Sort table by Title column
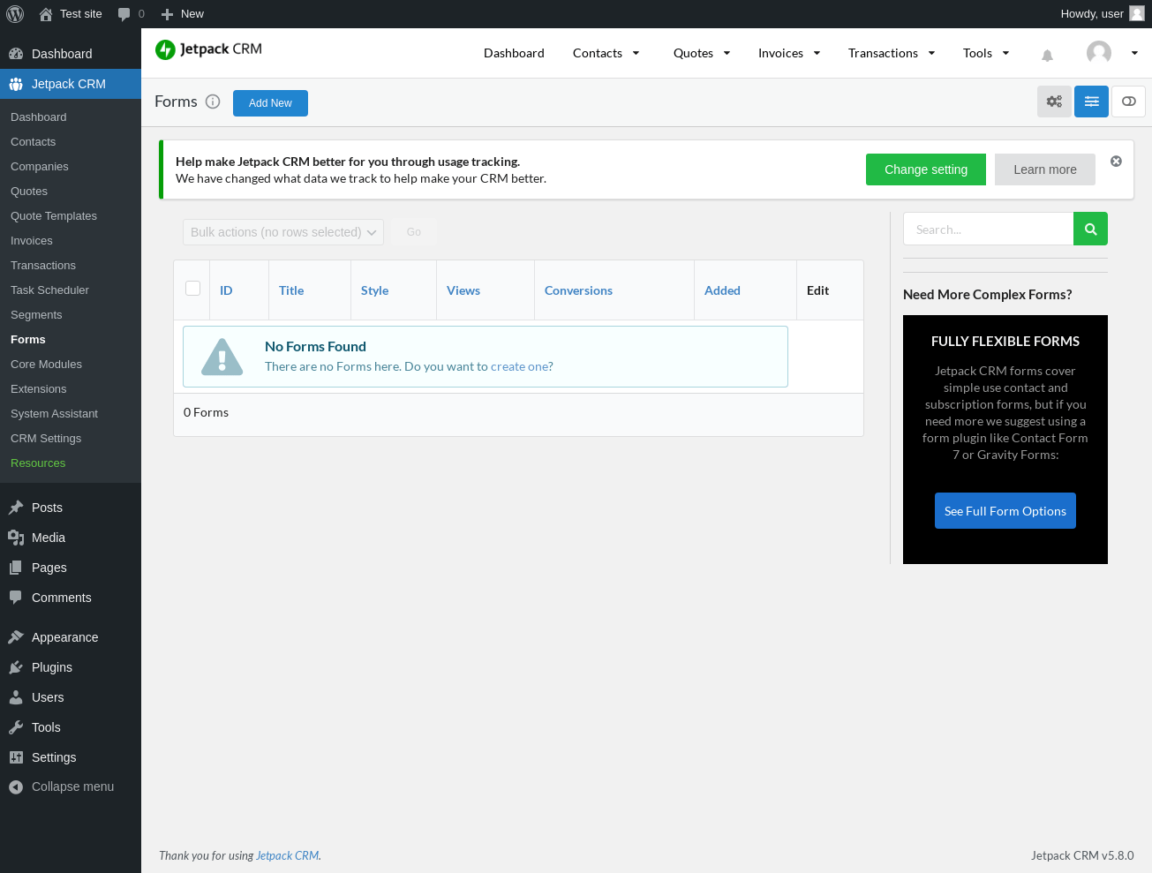This screenshot has width=1152, height=873. pos(291,290)
